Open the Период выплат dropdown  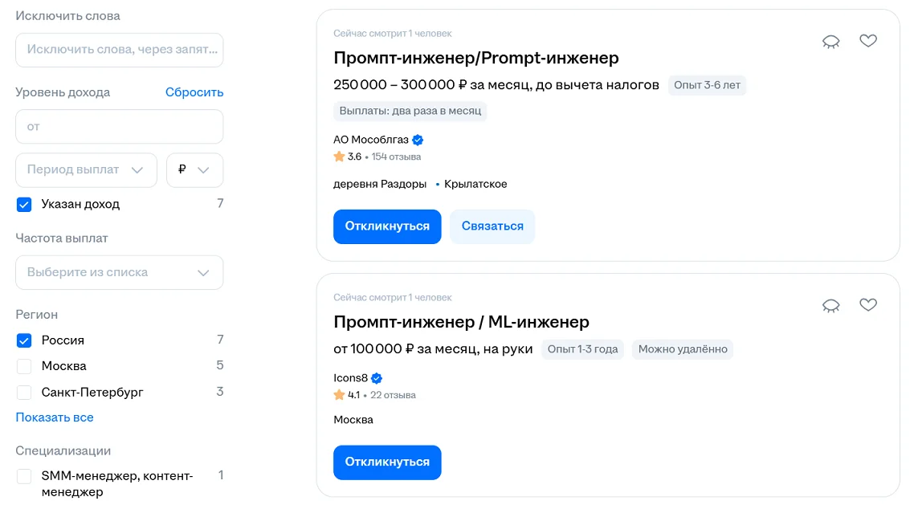(x=86, y=170)
